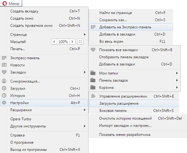
Task: Click the folder icon next to Корзина
Action: 93,87
